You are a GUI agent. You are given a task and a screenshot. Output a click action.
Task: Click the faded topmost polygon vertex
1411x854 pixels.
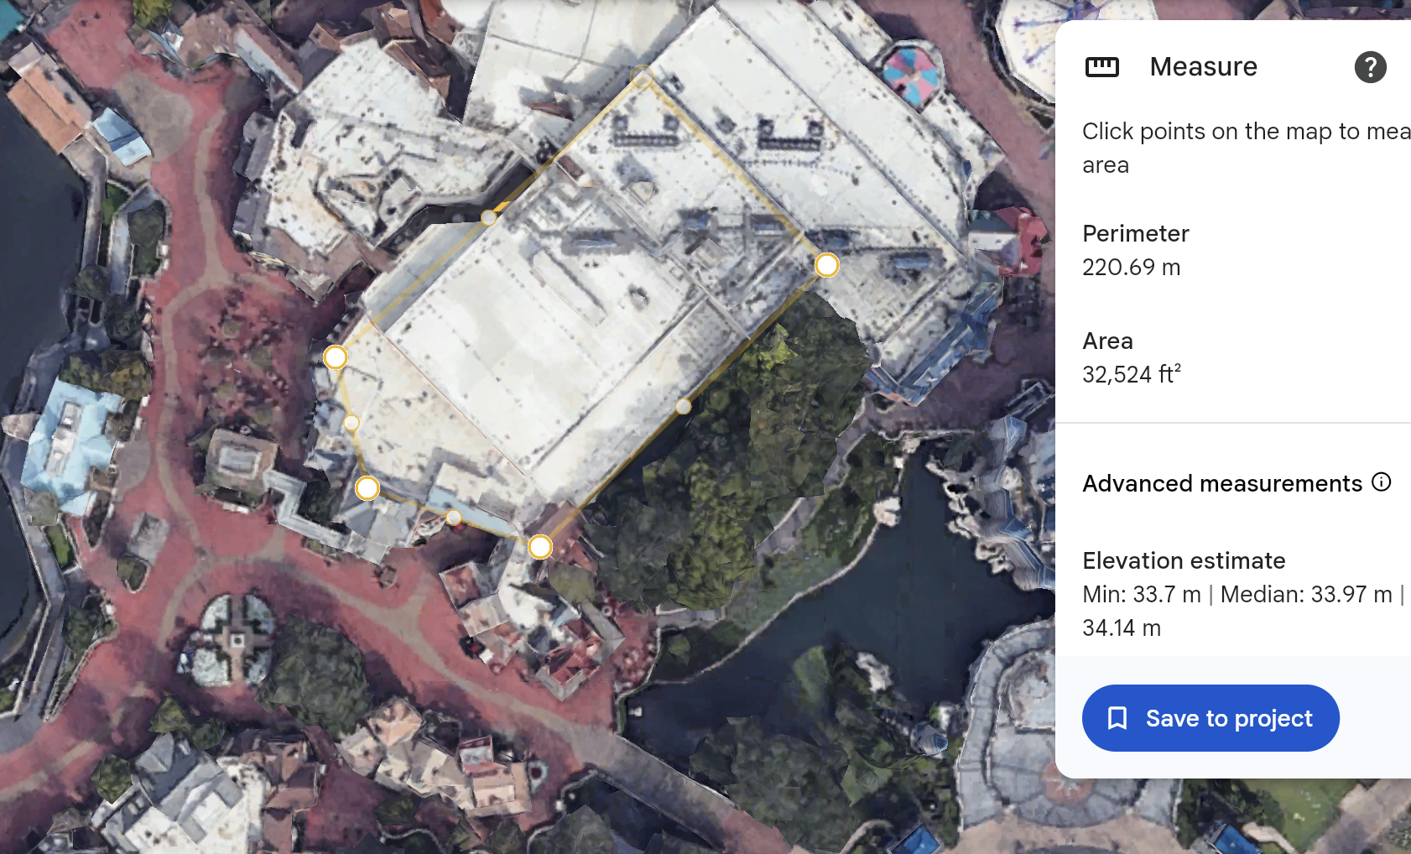[x=642, y=76]
